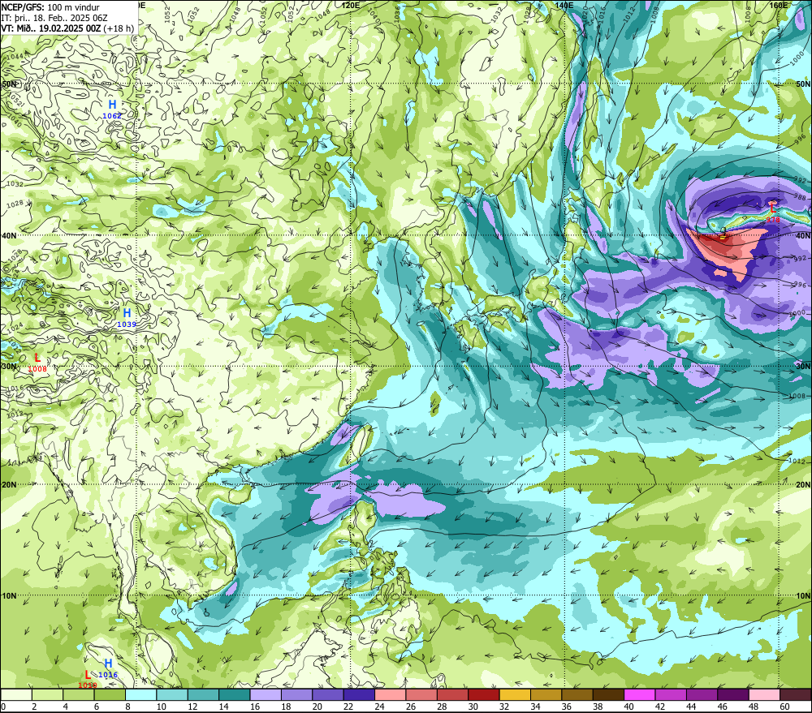Click the red L symbol above 1008
812x713 pixels.
point(37,358)
